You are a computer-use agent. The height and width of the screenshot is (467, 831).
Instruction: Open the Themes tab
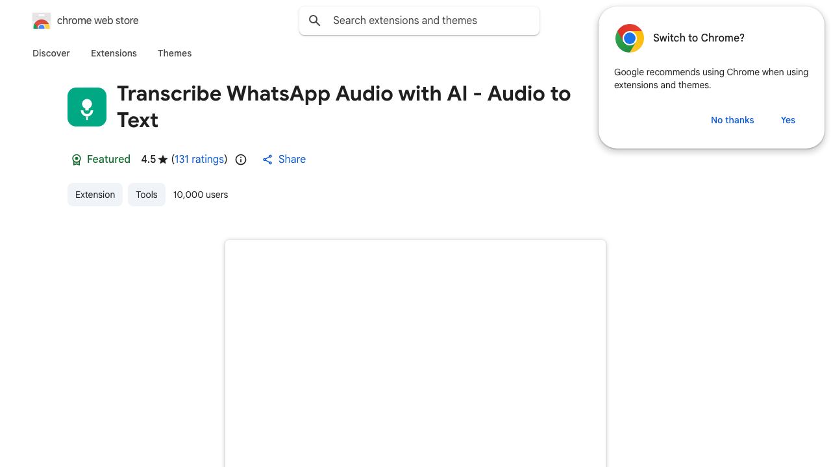pyautogui.click(x=175, y=53)
